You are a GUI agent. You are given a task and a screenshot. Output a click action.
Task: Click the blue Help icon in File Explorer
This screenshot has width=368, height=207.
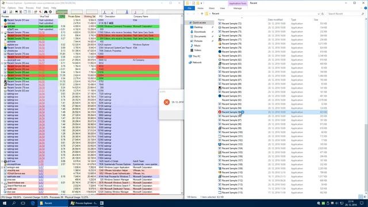coord(366,8)
